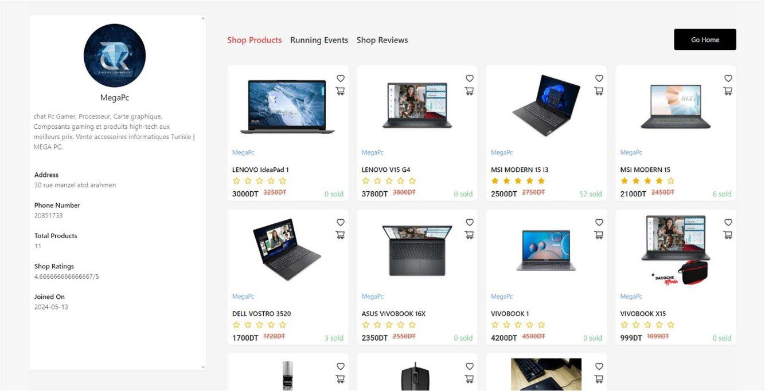Image resolution: width=765 pixels, height=391 pixels.
Task: Switch to Running Events tab
Action: coord(319,40)
